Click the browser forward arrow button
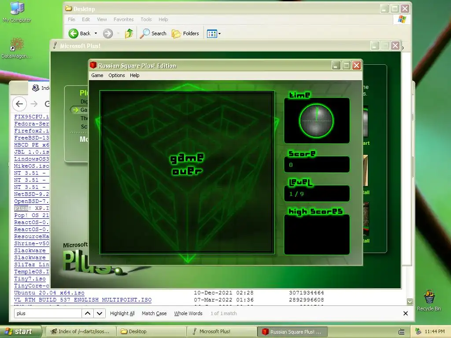Screen dimensions: 451x338 tap(34, 104)
